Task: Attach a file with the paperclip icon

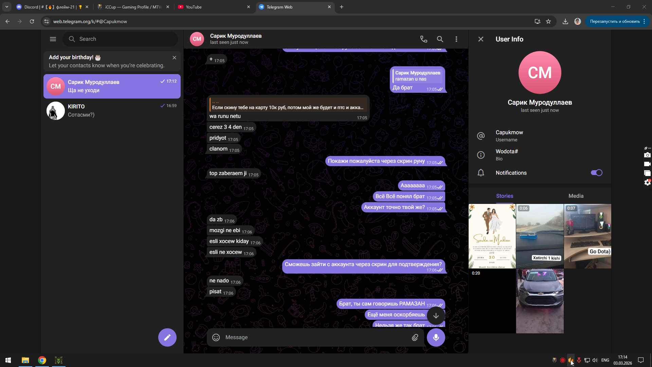Action: click(415, 337)
